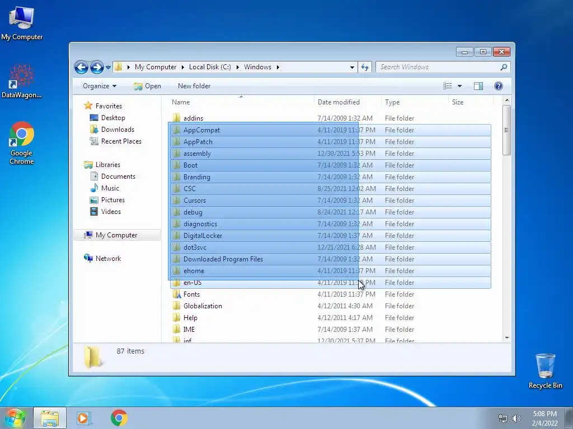Open the address bar history dropdown
The height and width of the screenshot is (429, 573).
point(352,67)
